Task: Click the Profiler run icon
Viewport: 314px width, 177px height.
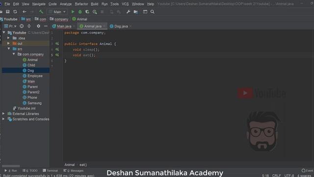Action: pyautogui.click(x=95, y=12)
